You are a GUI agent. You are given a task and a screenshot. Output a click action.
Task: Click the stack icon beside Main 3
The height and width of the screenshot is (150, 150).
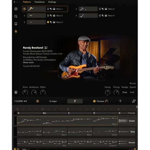point(54,15)
